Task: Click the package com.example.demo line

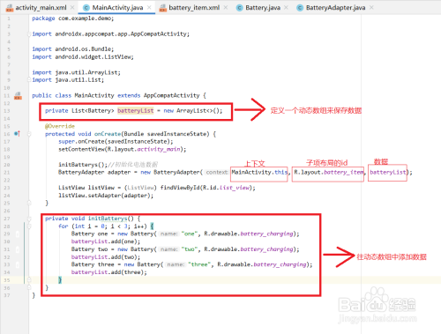Action: (x=73, y=19)
